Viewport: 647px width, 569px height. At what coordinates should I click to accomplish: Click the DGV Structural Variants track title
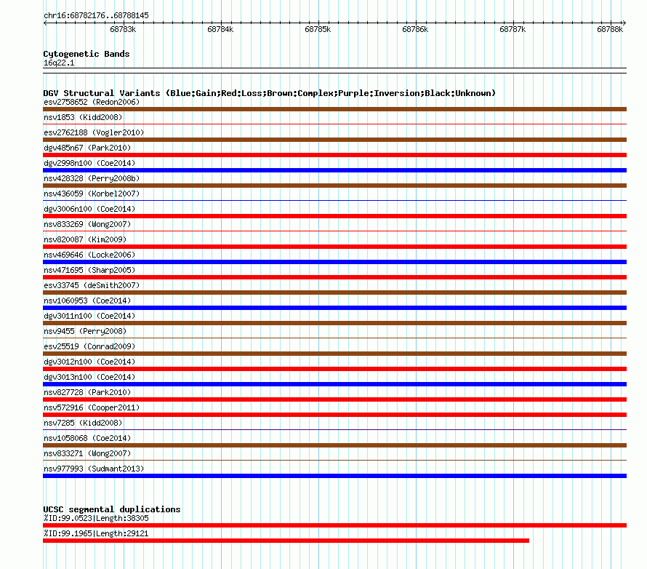[270, 93]
